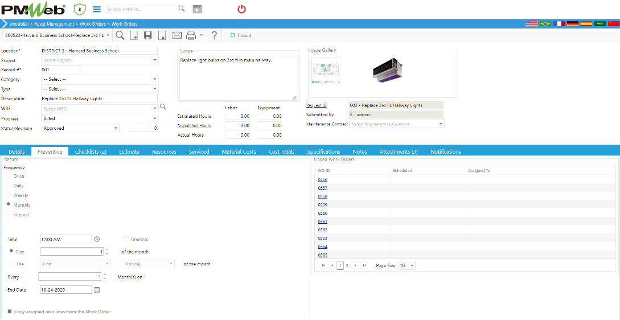
Task: Click the WBS lookup magnifier icon
Action: pyautogui.click(x=162, y=107)
